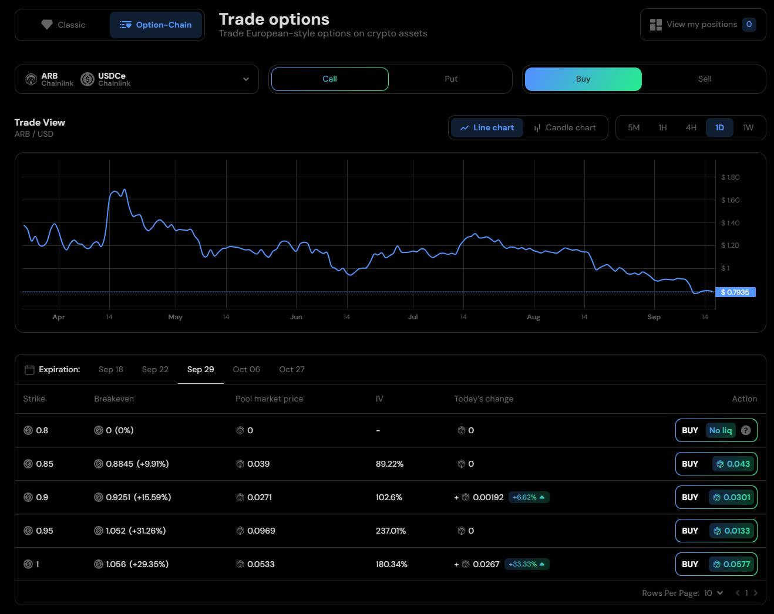The image size is (774, 614).
Task: Click the ARB icon beside change 0.0267
Action: [466, 564]
